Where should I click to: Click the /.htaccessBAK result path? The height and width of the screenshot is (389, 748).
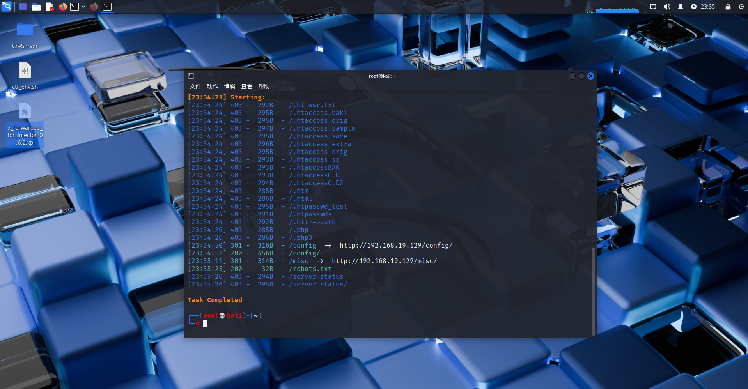point(314,167)
